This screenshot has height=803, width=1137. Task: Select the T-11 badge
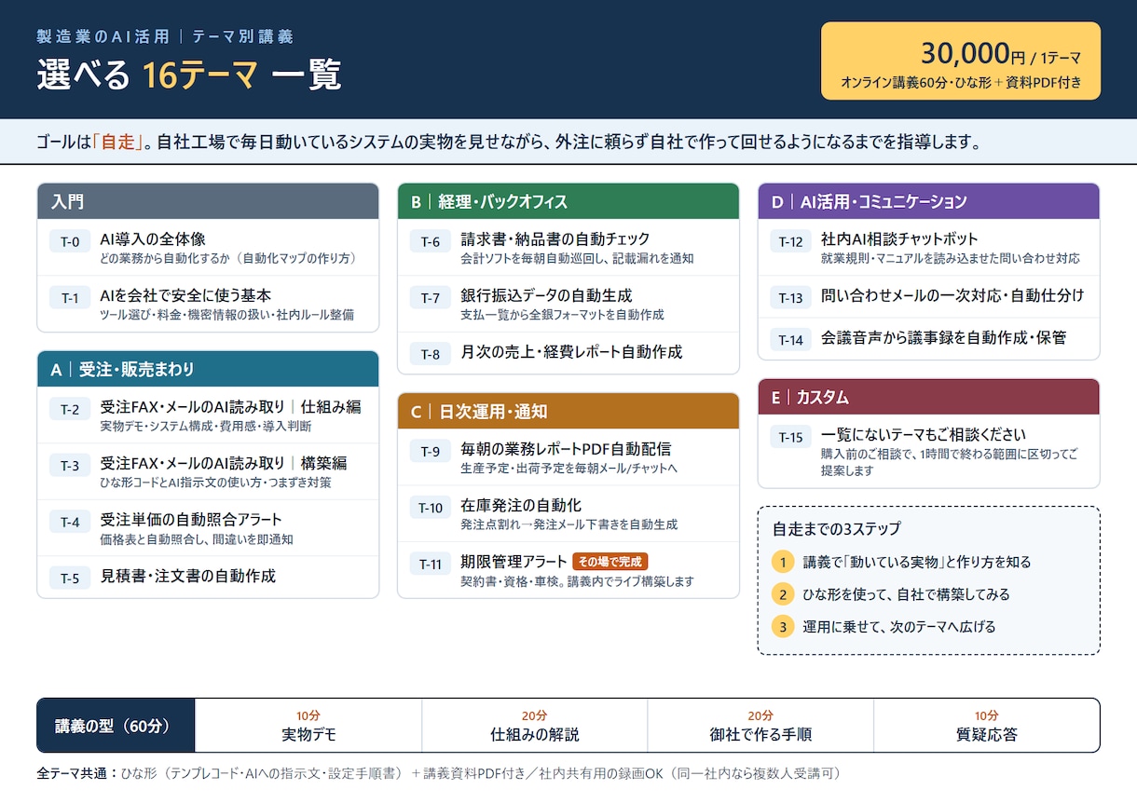[x=430, y=564]
